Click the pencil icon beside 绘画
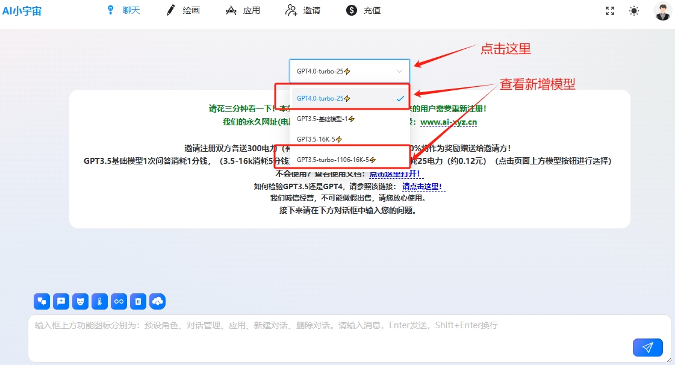 pos(171,10)
